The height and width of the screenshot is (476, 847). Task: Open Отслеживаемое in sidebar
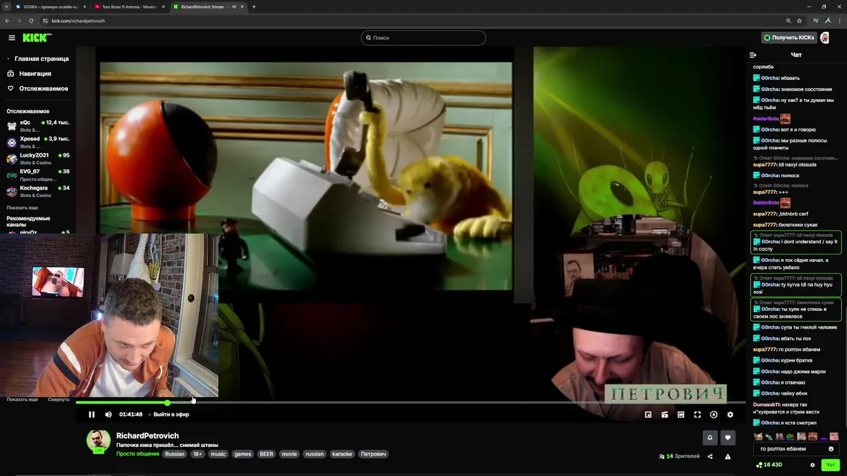point(38,89)
